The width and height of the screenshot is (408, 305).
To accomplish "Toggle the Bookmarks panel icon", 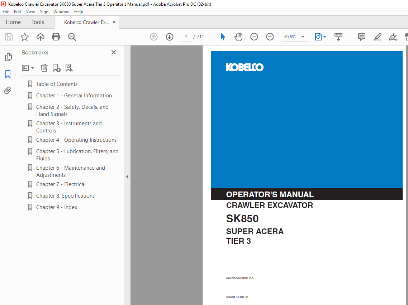I will coord(8,74).
